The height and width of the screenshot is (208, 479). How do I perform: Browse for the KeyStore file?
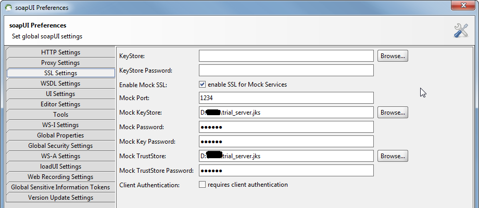pyautogui.click(x=392, y=56)
